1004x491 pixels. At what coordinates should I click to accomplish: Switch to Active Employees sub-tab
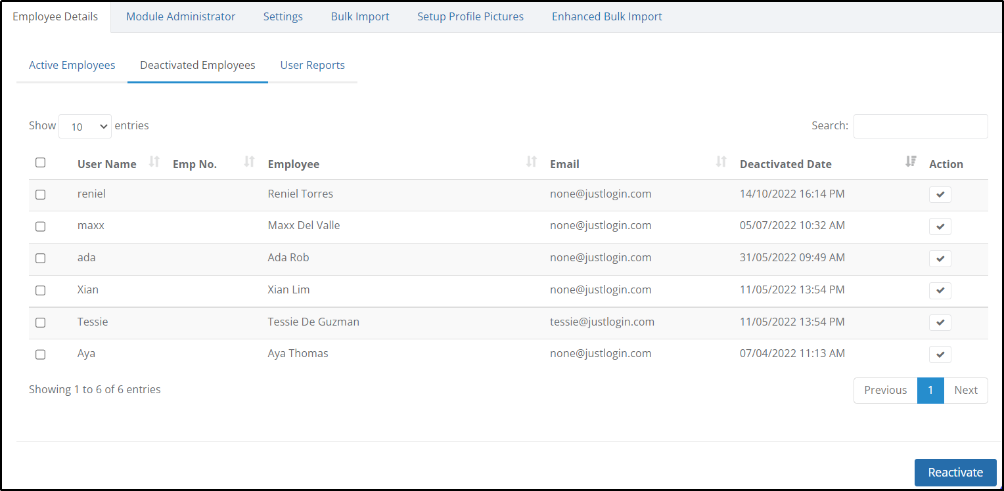coord(72,65)
